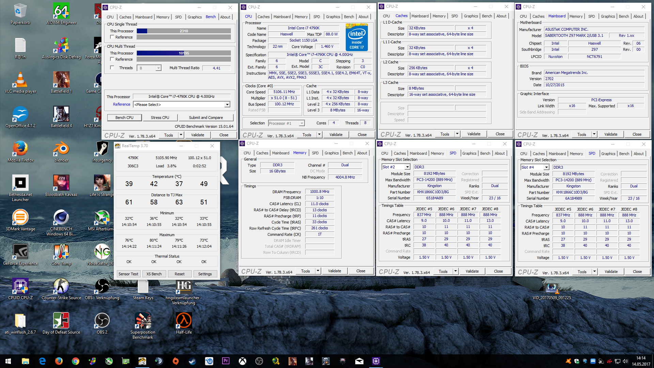
Task: Open RealTemp Settings
Action: tap(205, 274)
